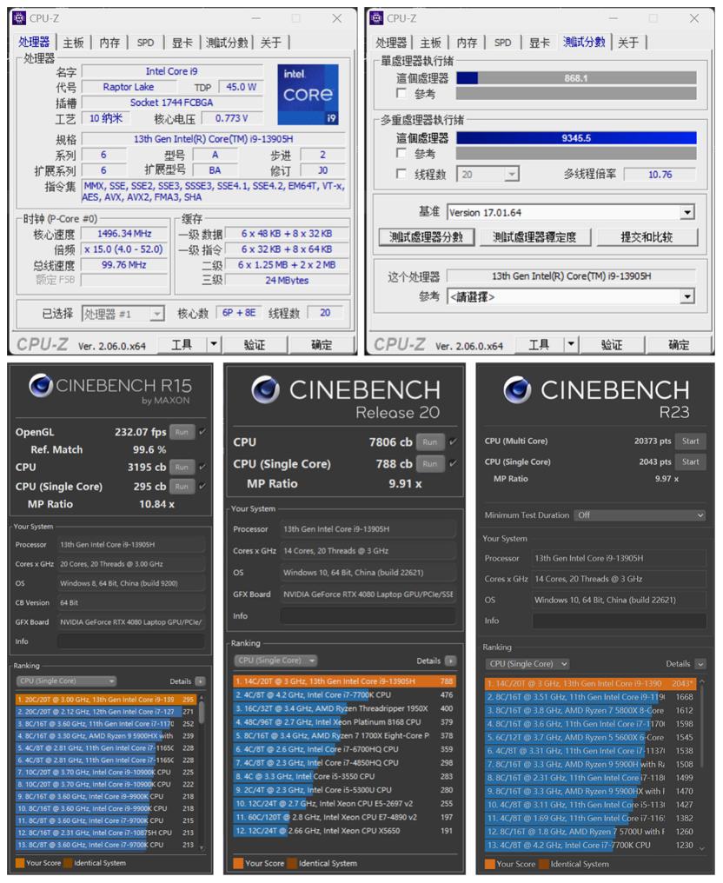The image size is (723, 883).
Task: Open the Minimum Test Duration dropdown in Cinebench R23
Action: (640, 515)
